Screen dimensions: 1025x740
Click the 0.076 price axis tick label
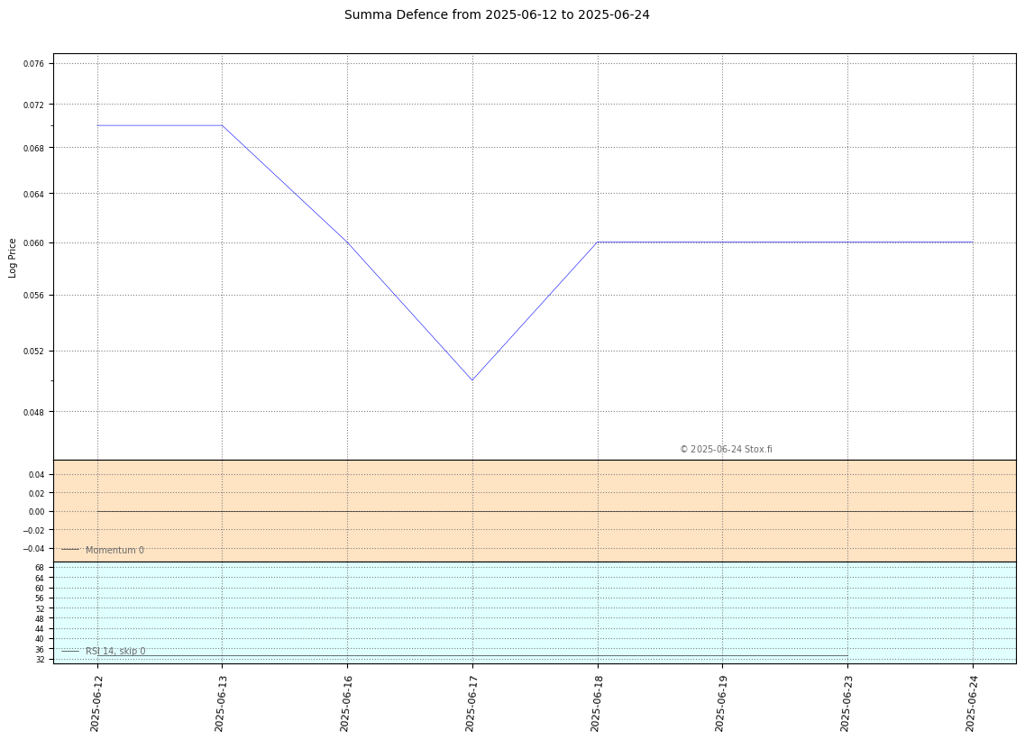click(34, 64)
